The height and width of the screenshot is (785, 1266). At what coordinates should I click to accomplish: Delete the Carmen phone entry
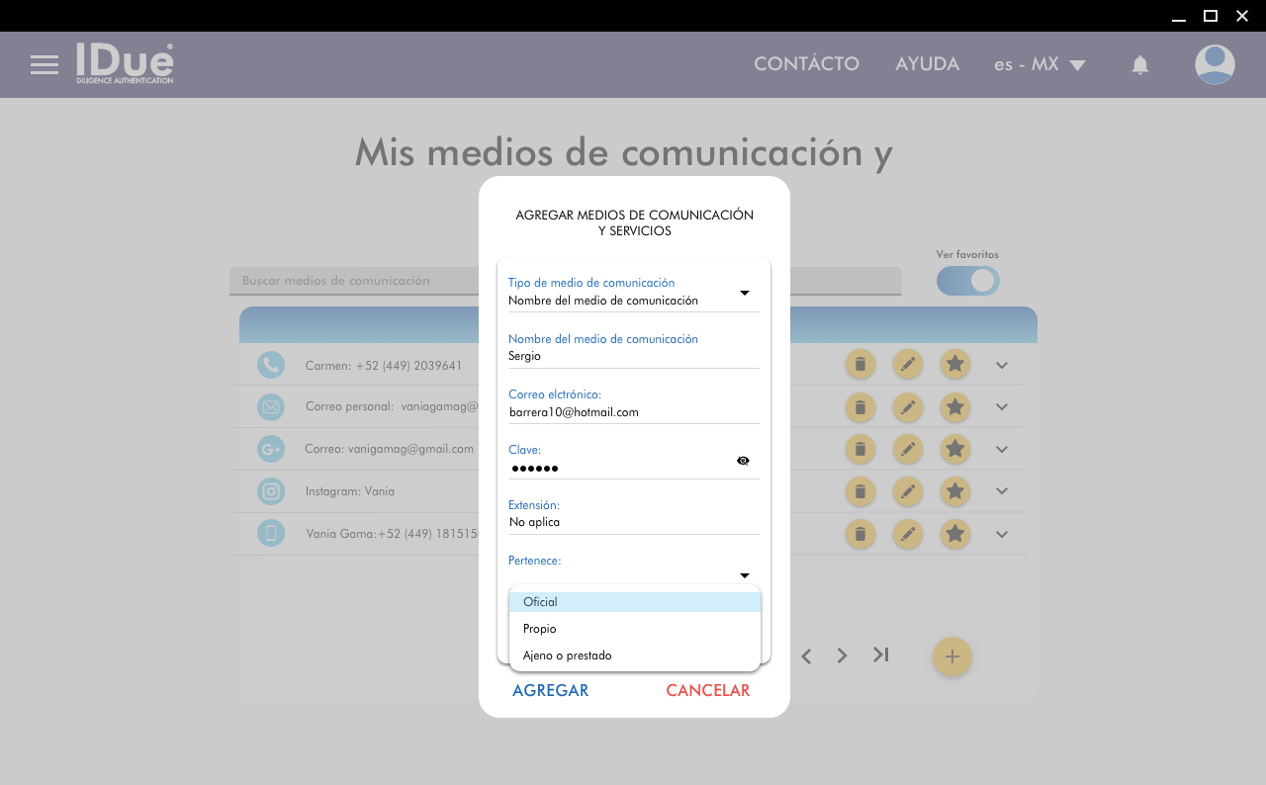(x=859, y=365)
